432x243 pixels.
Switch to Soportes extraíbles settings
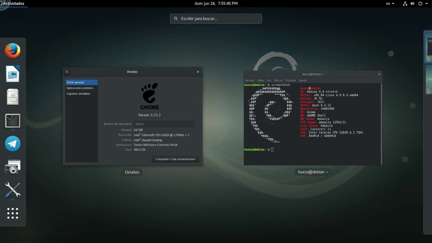(78, 93)
